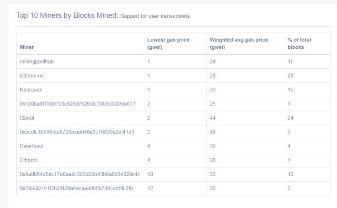Open the Dwarfpool miner entry
Image resolution: width=337 pixels, height=208 pixels.
click(x=32, y=146)
